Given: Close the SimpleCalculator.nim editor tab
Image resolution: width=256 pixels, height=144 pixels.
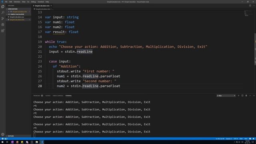Looking at the screenshot, I should (51, 6).
